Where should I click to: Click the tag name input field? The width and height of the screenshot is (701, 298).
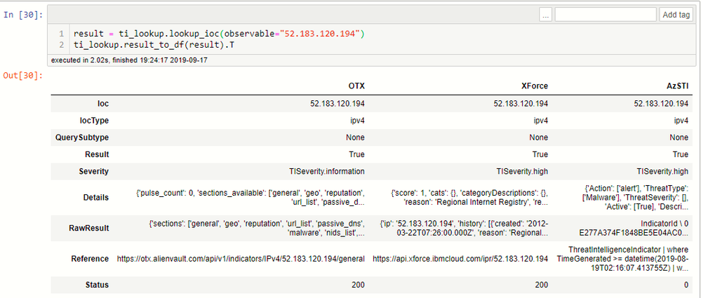point(606,15)
